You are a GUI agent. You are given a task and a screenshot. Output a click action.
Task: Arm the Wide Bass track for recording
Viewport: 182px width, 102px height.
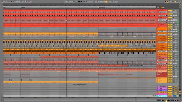[176, 26]
